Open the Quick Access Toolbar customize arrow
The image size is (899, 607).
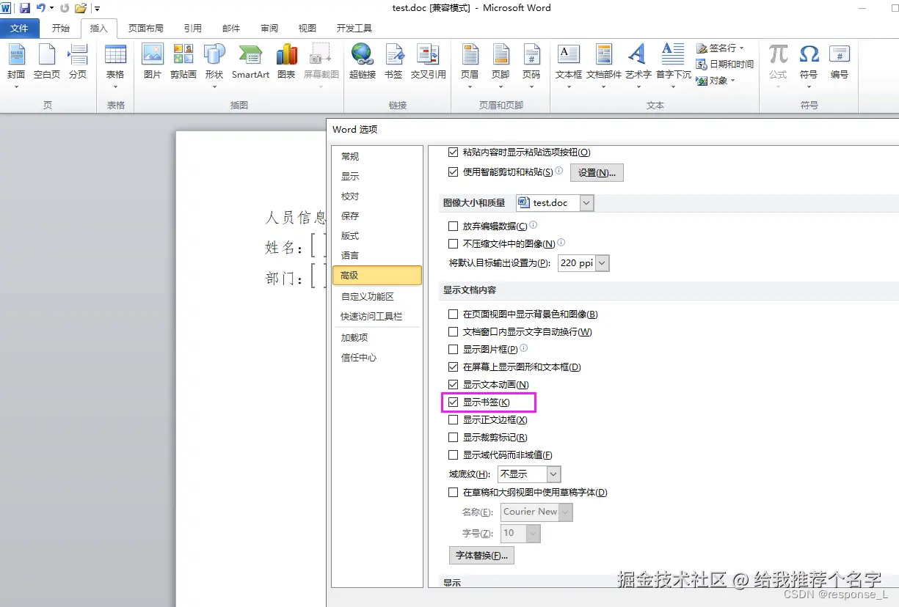pos(97,9)
